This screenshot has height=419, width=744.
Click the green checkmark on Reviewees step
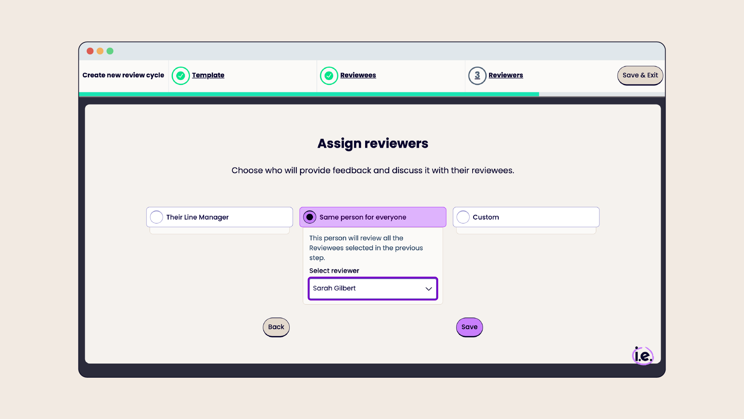[x=329, y=75]
